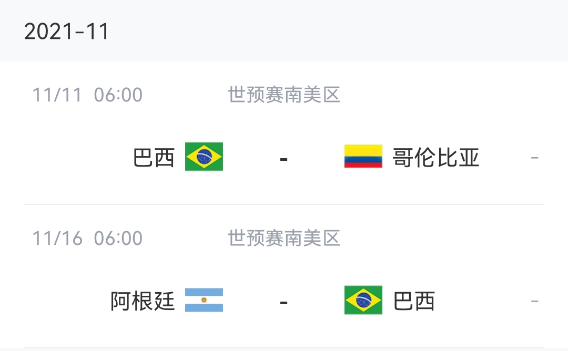The image size is (568, 351).
Task: Tap the 11/16 06:00 match time
Action: click(x=87, y=238)
